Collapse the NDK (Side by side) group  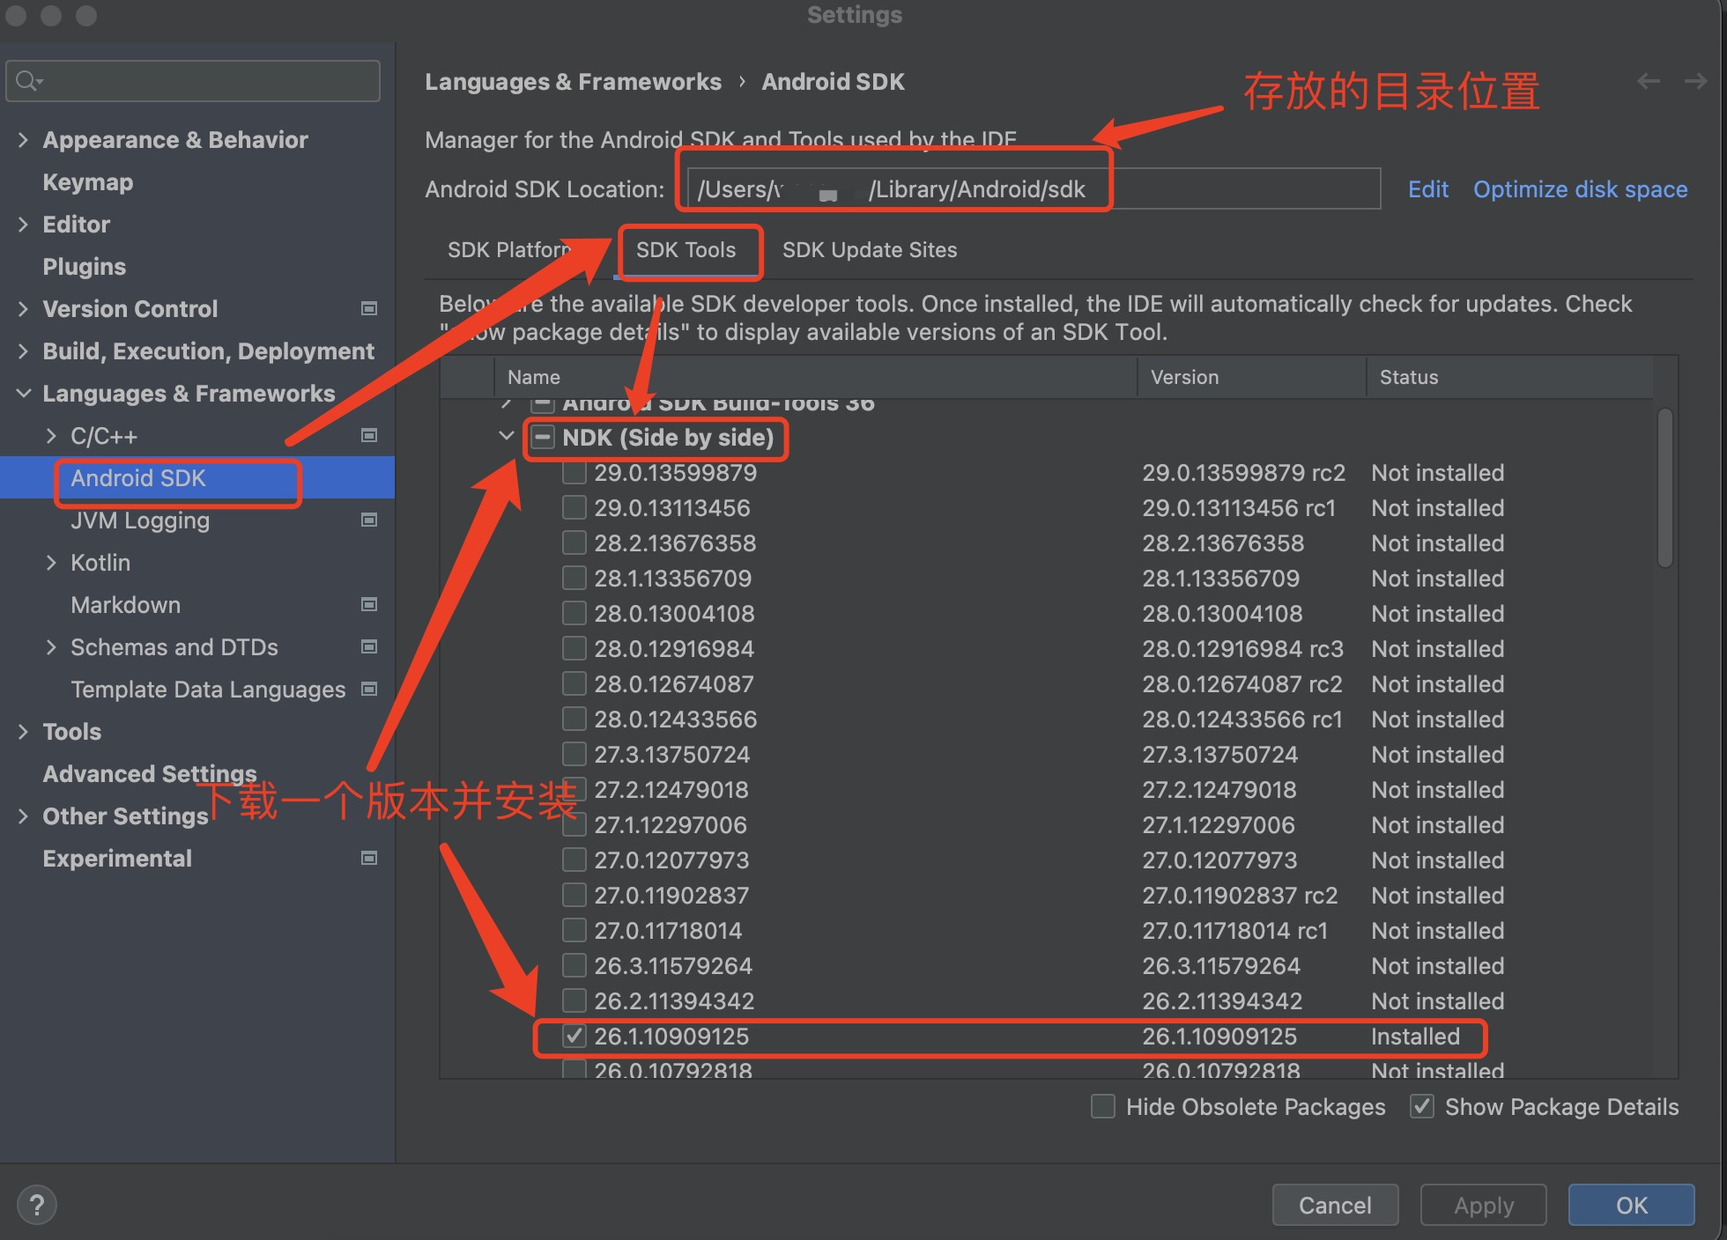pyautogui.click(x=507, y=435)
